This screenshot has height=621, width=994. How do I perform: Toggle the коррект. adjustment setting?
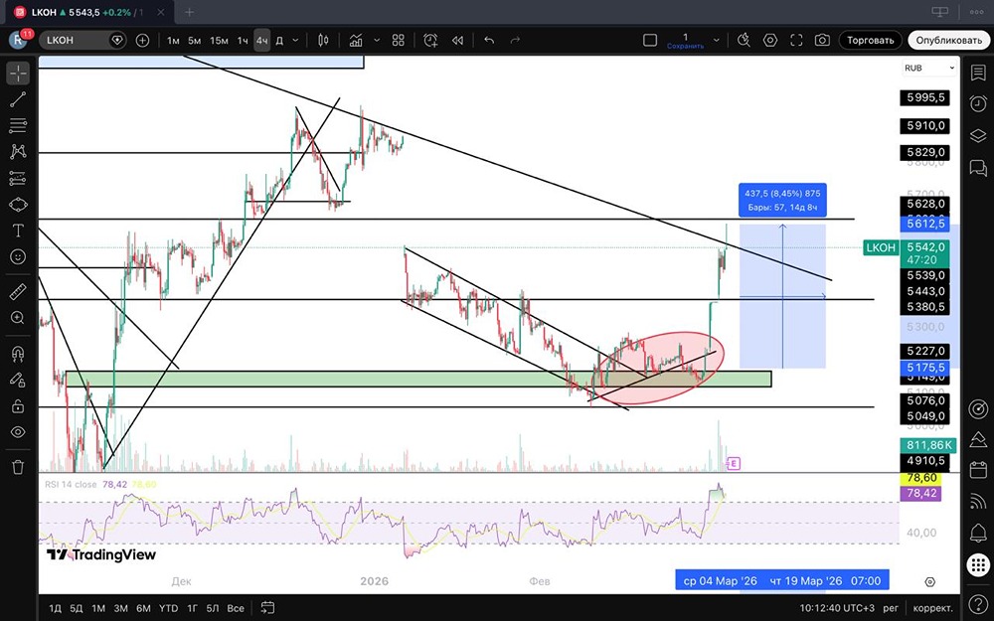(x=932, y=608)
